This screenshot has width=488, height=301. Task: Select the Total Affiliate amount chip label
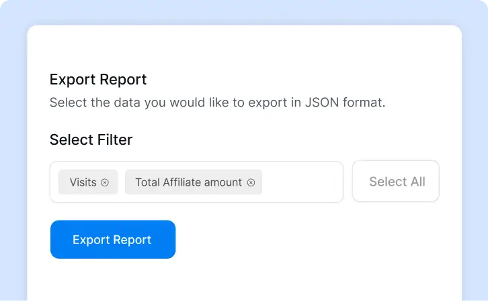pos(189,182)
